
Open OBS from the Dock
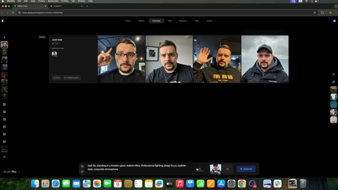coord(252,183)
